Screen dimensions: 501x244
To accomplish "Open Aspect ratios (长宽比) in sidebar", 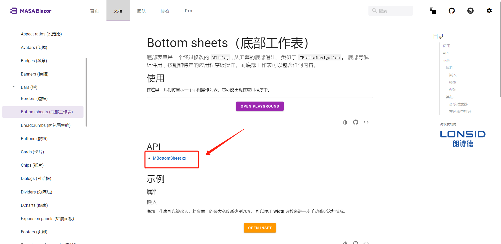I will pos(41,34).
